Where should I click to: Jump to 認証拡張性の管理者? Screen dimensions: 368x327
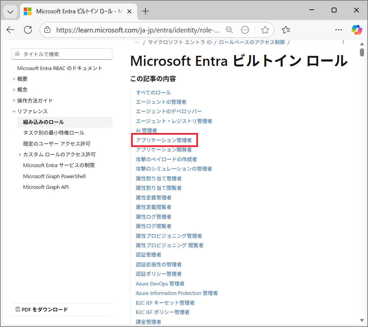pos(159,264)
